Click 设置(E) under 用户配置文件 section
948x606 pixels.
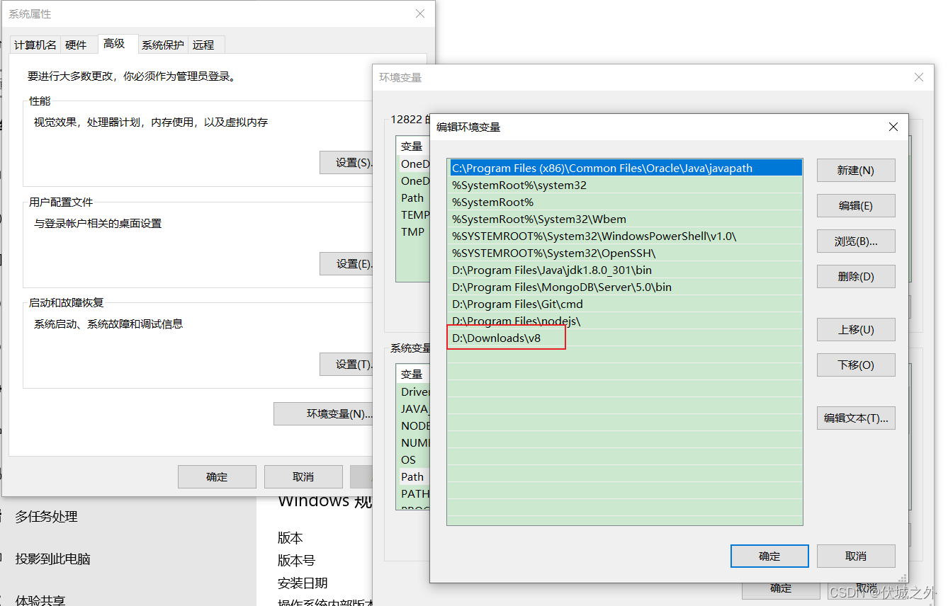tap(346, 264)
